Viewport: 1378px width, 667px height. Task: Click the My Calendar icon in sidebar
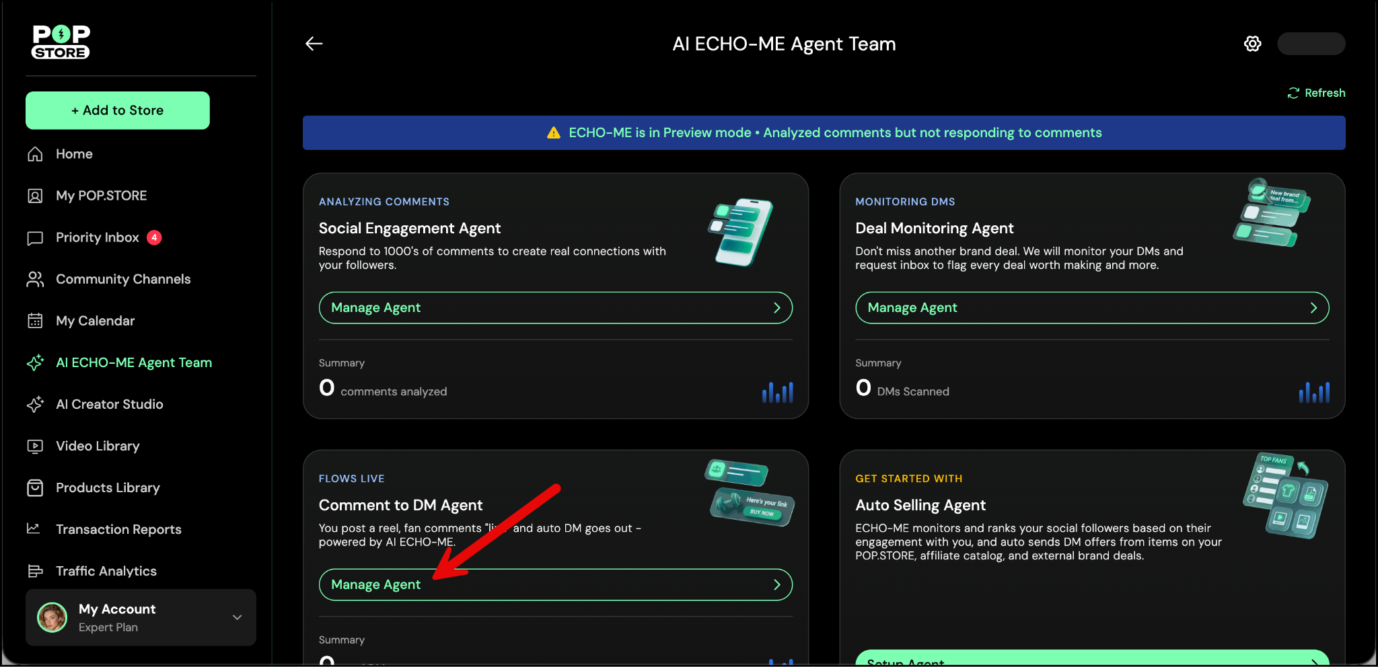35,321
